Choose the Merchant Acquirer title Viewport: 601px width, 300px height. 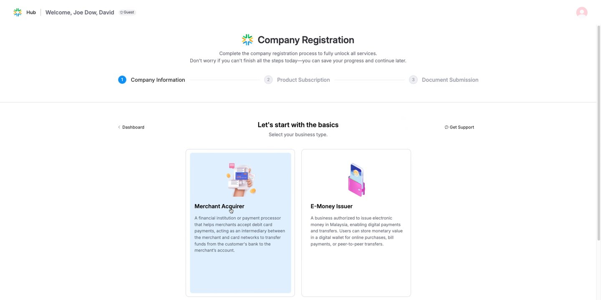[x=219, y=206]
